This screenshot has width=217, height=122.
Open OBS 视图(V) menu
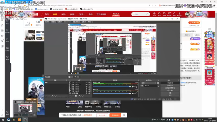tap(60, 22)
